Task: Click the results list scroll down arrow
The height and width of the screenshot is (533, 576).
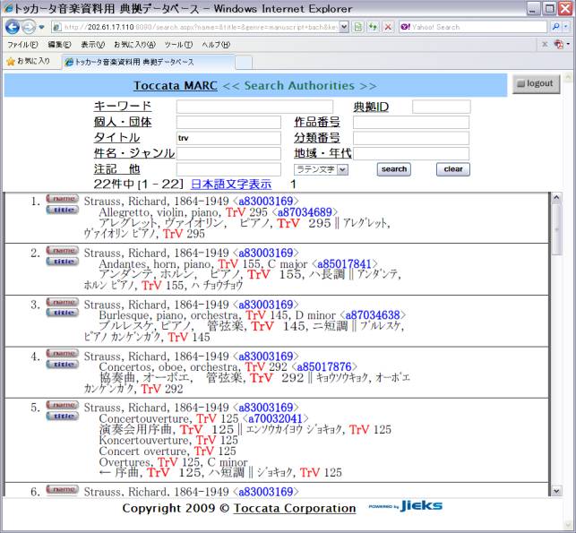Action: click(556, 490)
